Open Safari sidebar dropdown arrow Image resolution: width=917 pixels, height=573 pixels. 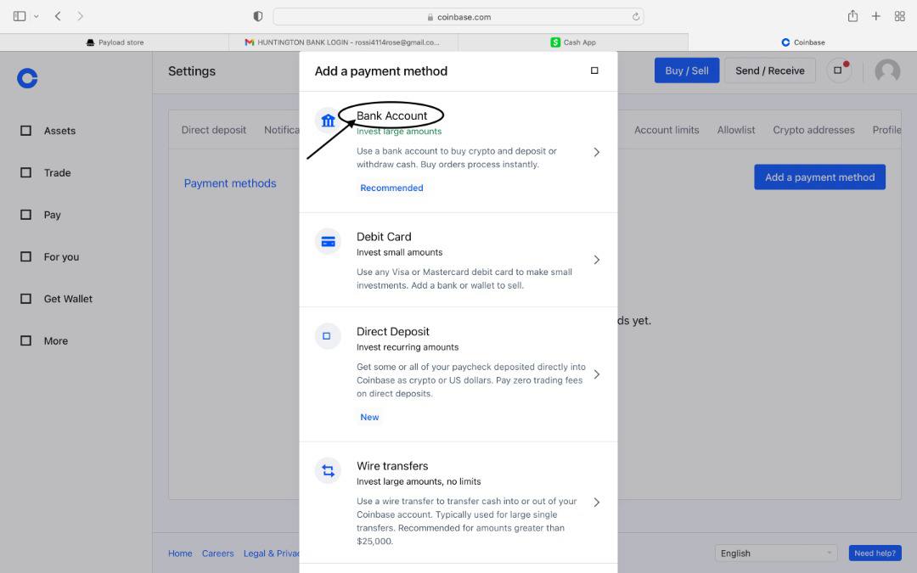click(x=36, y=17)
